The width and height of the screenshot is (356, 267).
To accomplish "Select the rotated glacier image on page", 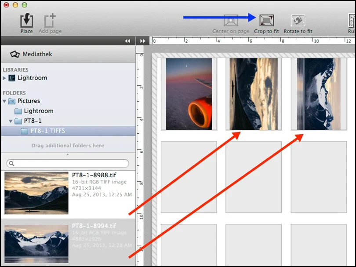I will [319, 94].
